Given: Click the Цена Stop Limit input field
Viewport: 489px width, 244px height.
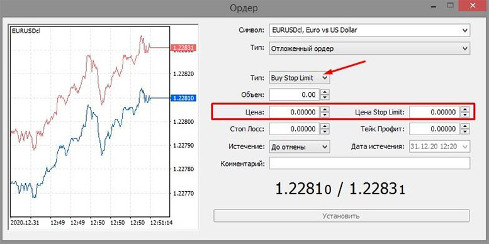Looking at the screenshot, I should tap(434, 112).
